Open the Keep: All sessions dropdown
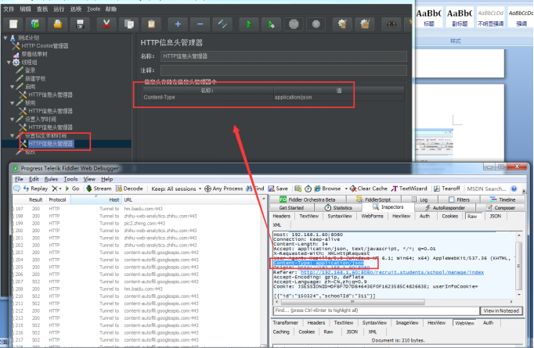The image size is (534, 348). [176, 188]
